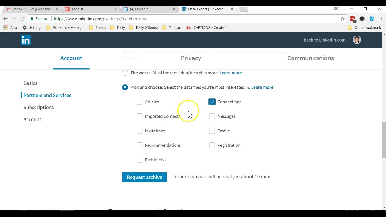Close the (4) LinkedIn tab
Screen dimensions: 386x217
(x=174, y=9)
